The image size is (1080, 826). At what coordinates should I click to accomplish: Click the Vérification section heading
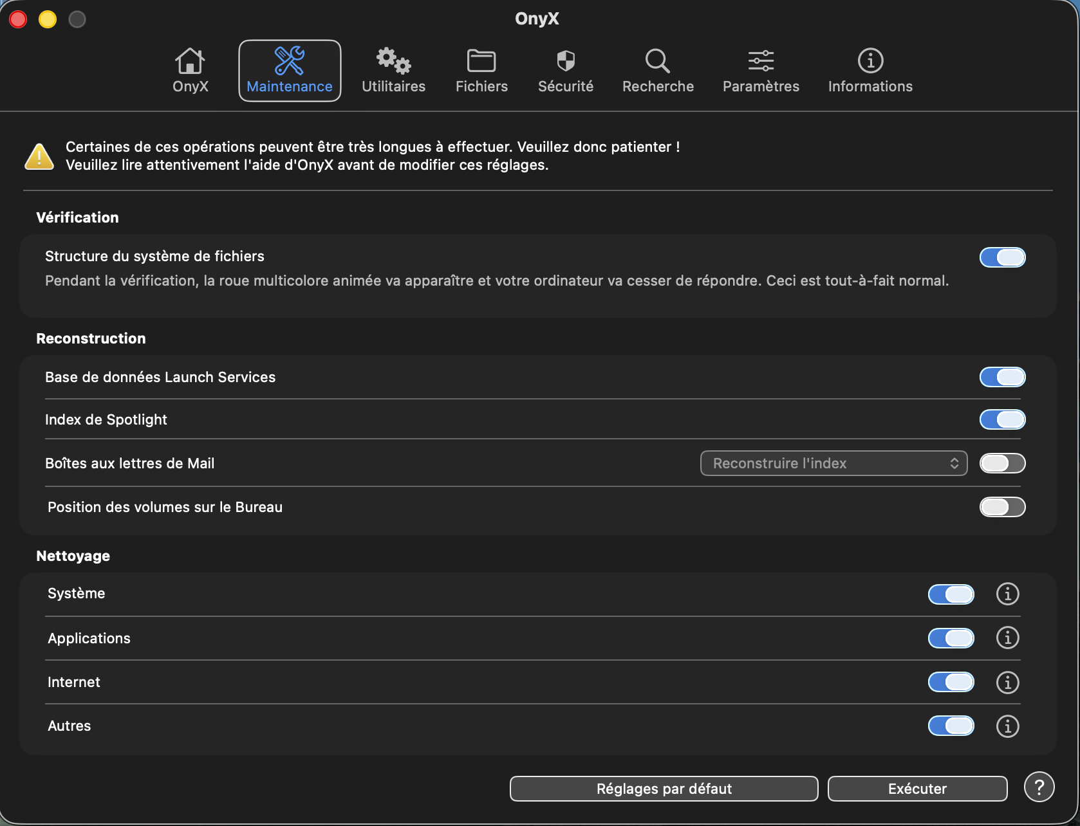(x=77, y=217)
